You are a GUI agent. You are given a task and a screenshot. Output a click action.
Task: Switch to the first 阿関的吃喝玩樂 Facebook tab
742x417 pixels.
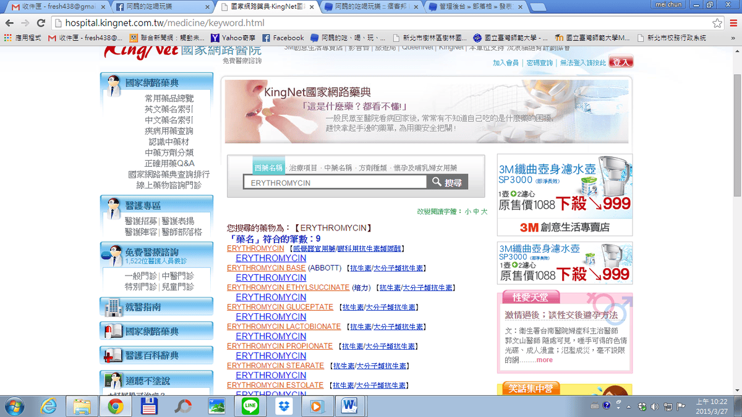(x=164, y=7)
